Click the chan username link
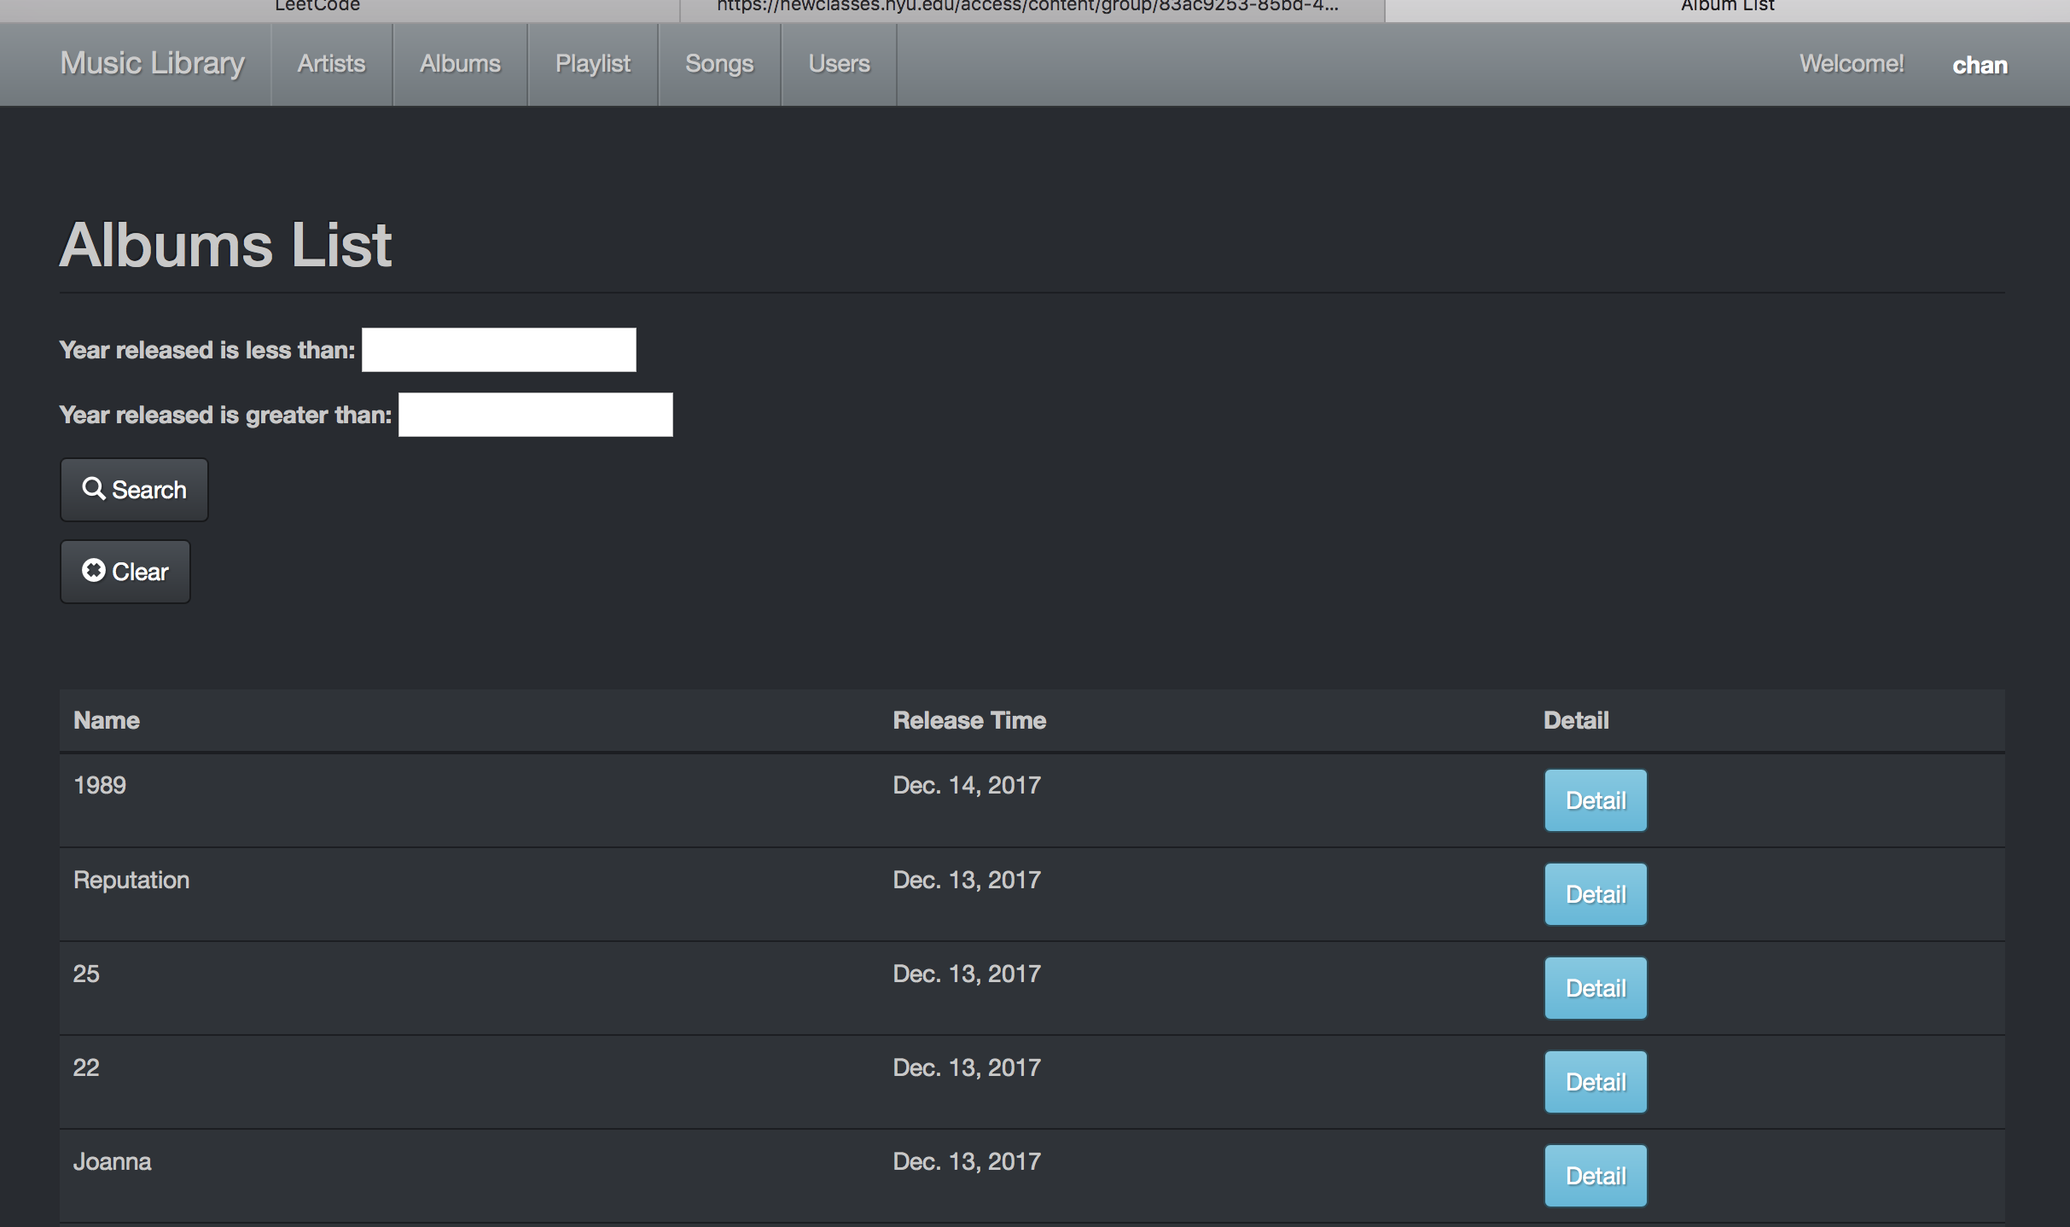This screenshot has width=2070, height=1227. tap(1980, 66)
